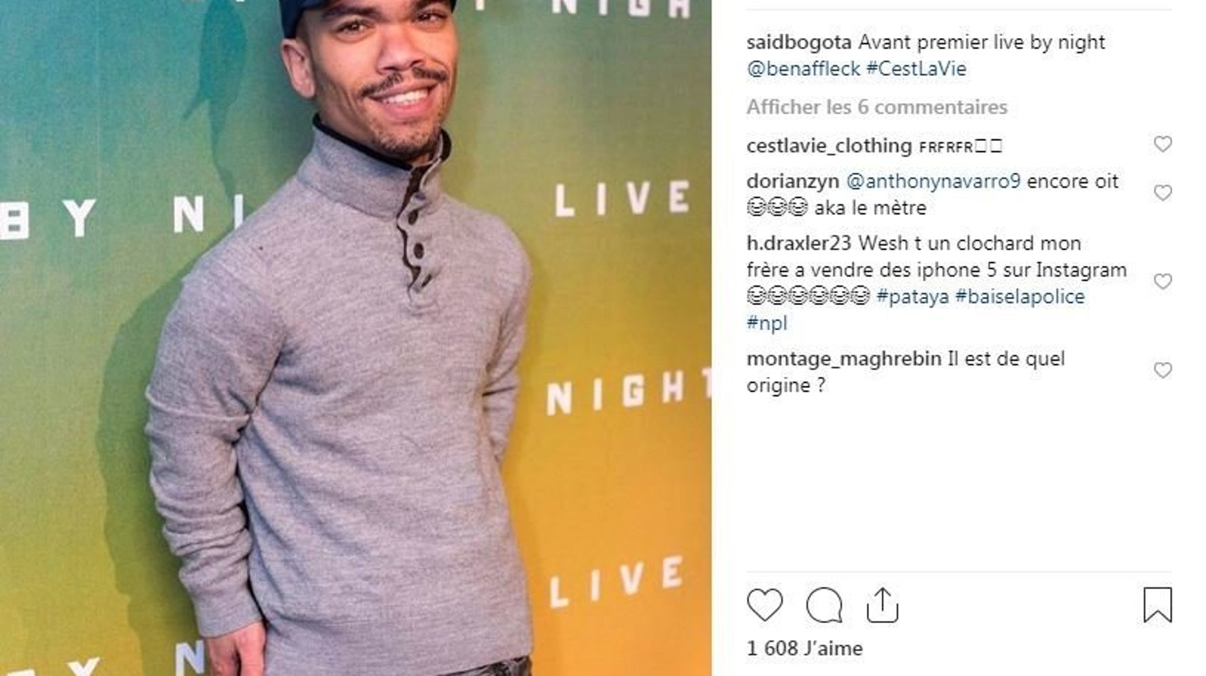Screen dimensions: 1206x676
Task: Open the saidbogota profile
Action: click(x=799, y=42)
